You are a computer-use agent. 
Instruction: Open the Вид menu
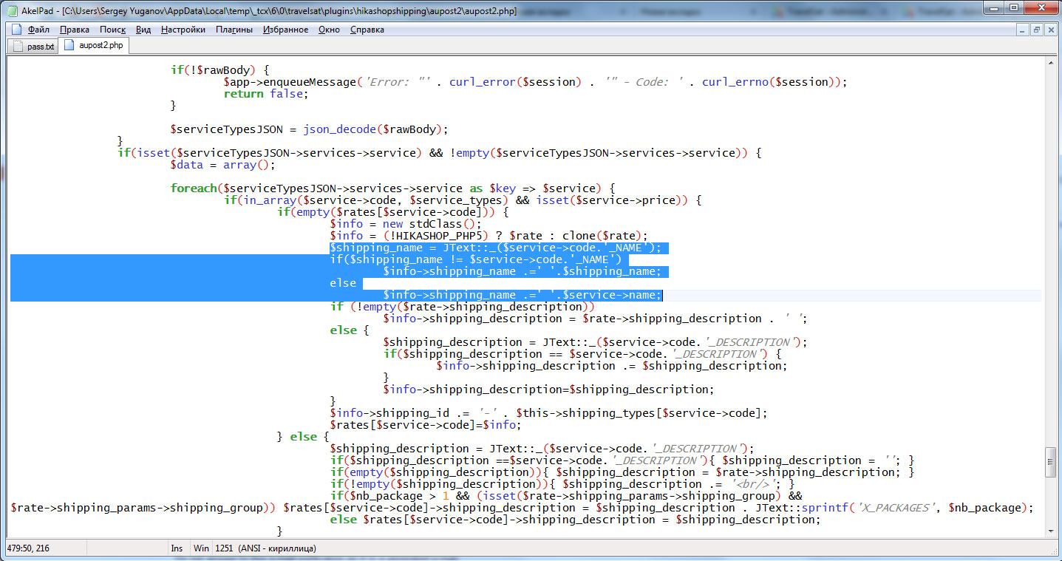pos(143,30)
